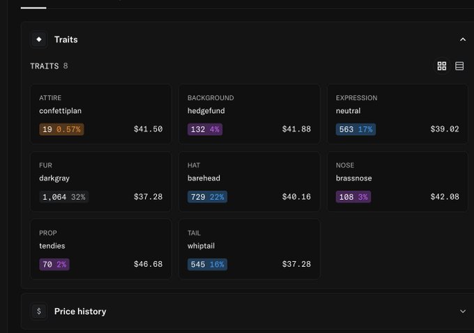The width and height of the screenshot is (474, 333).
Task: Click the orange 19 0.57% rarity badge
Action: click(x=61, y=130)
